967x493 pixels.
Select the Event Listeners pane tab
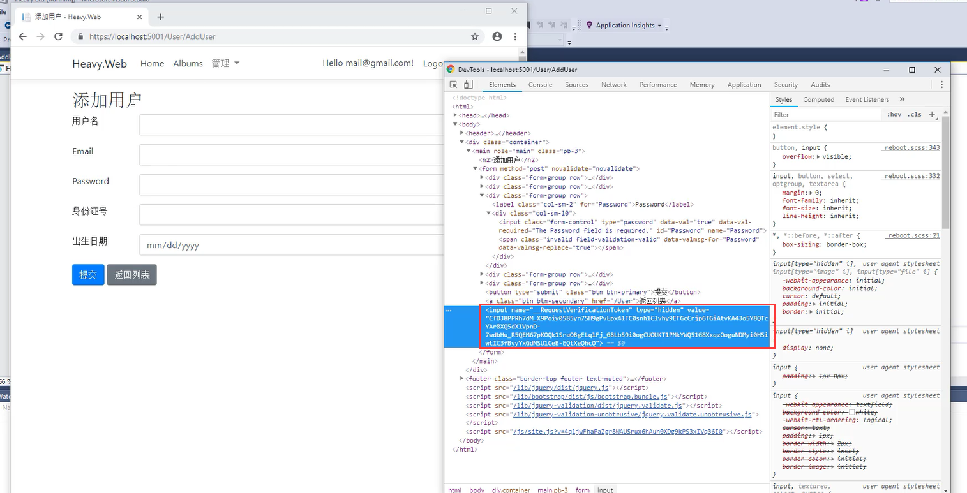pyautogui.click(x=867, y=99)
